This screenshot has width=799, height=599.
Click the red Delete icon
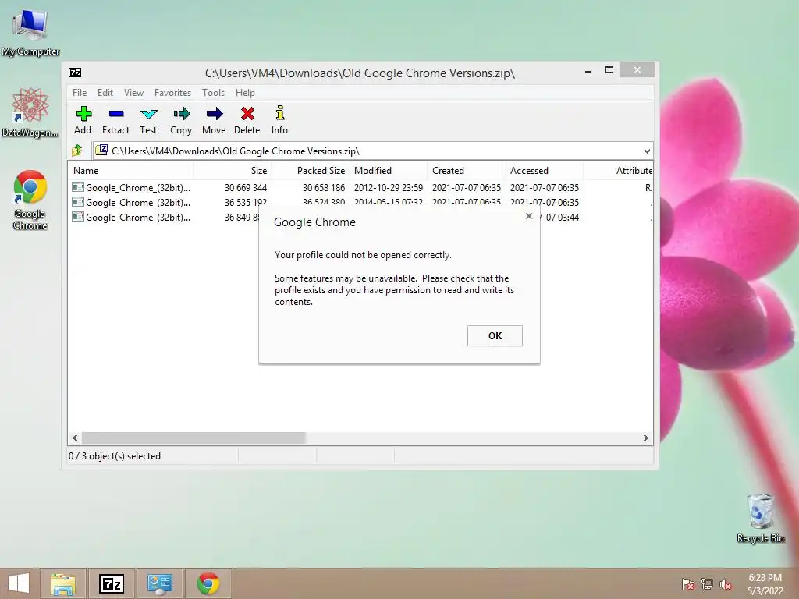(x=247, y=120)
